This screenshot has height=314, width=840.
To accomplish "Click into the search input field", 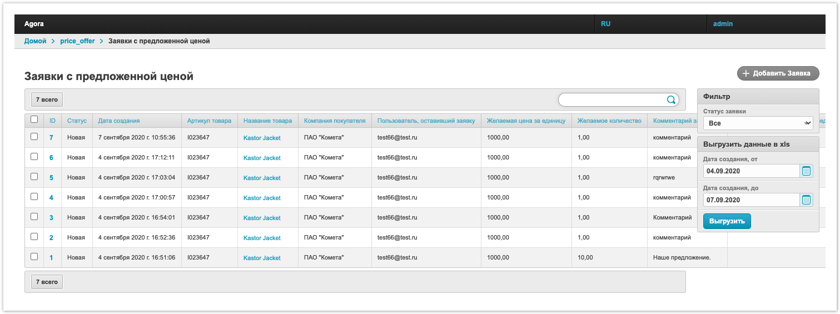I will 612,100.
